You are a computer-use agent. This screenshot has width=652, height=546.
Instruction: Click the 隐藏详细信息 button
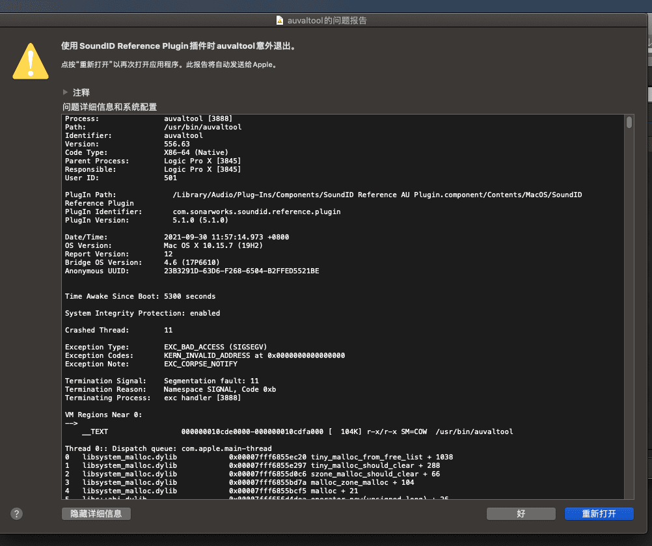[96, 513]
